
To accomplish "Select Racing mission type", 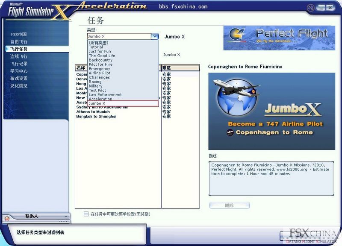I will 123,82.
